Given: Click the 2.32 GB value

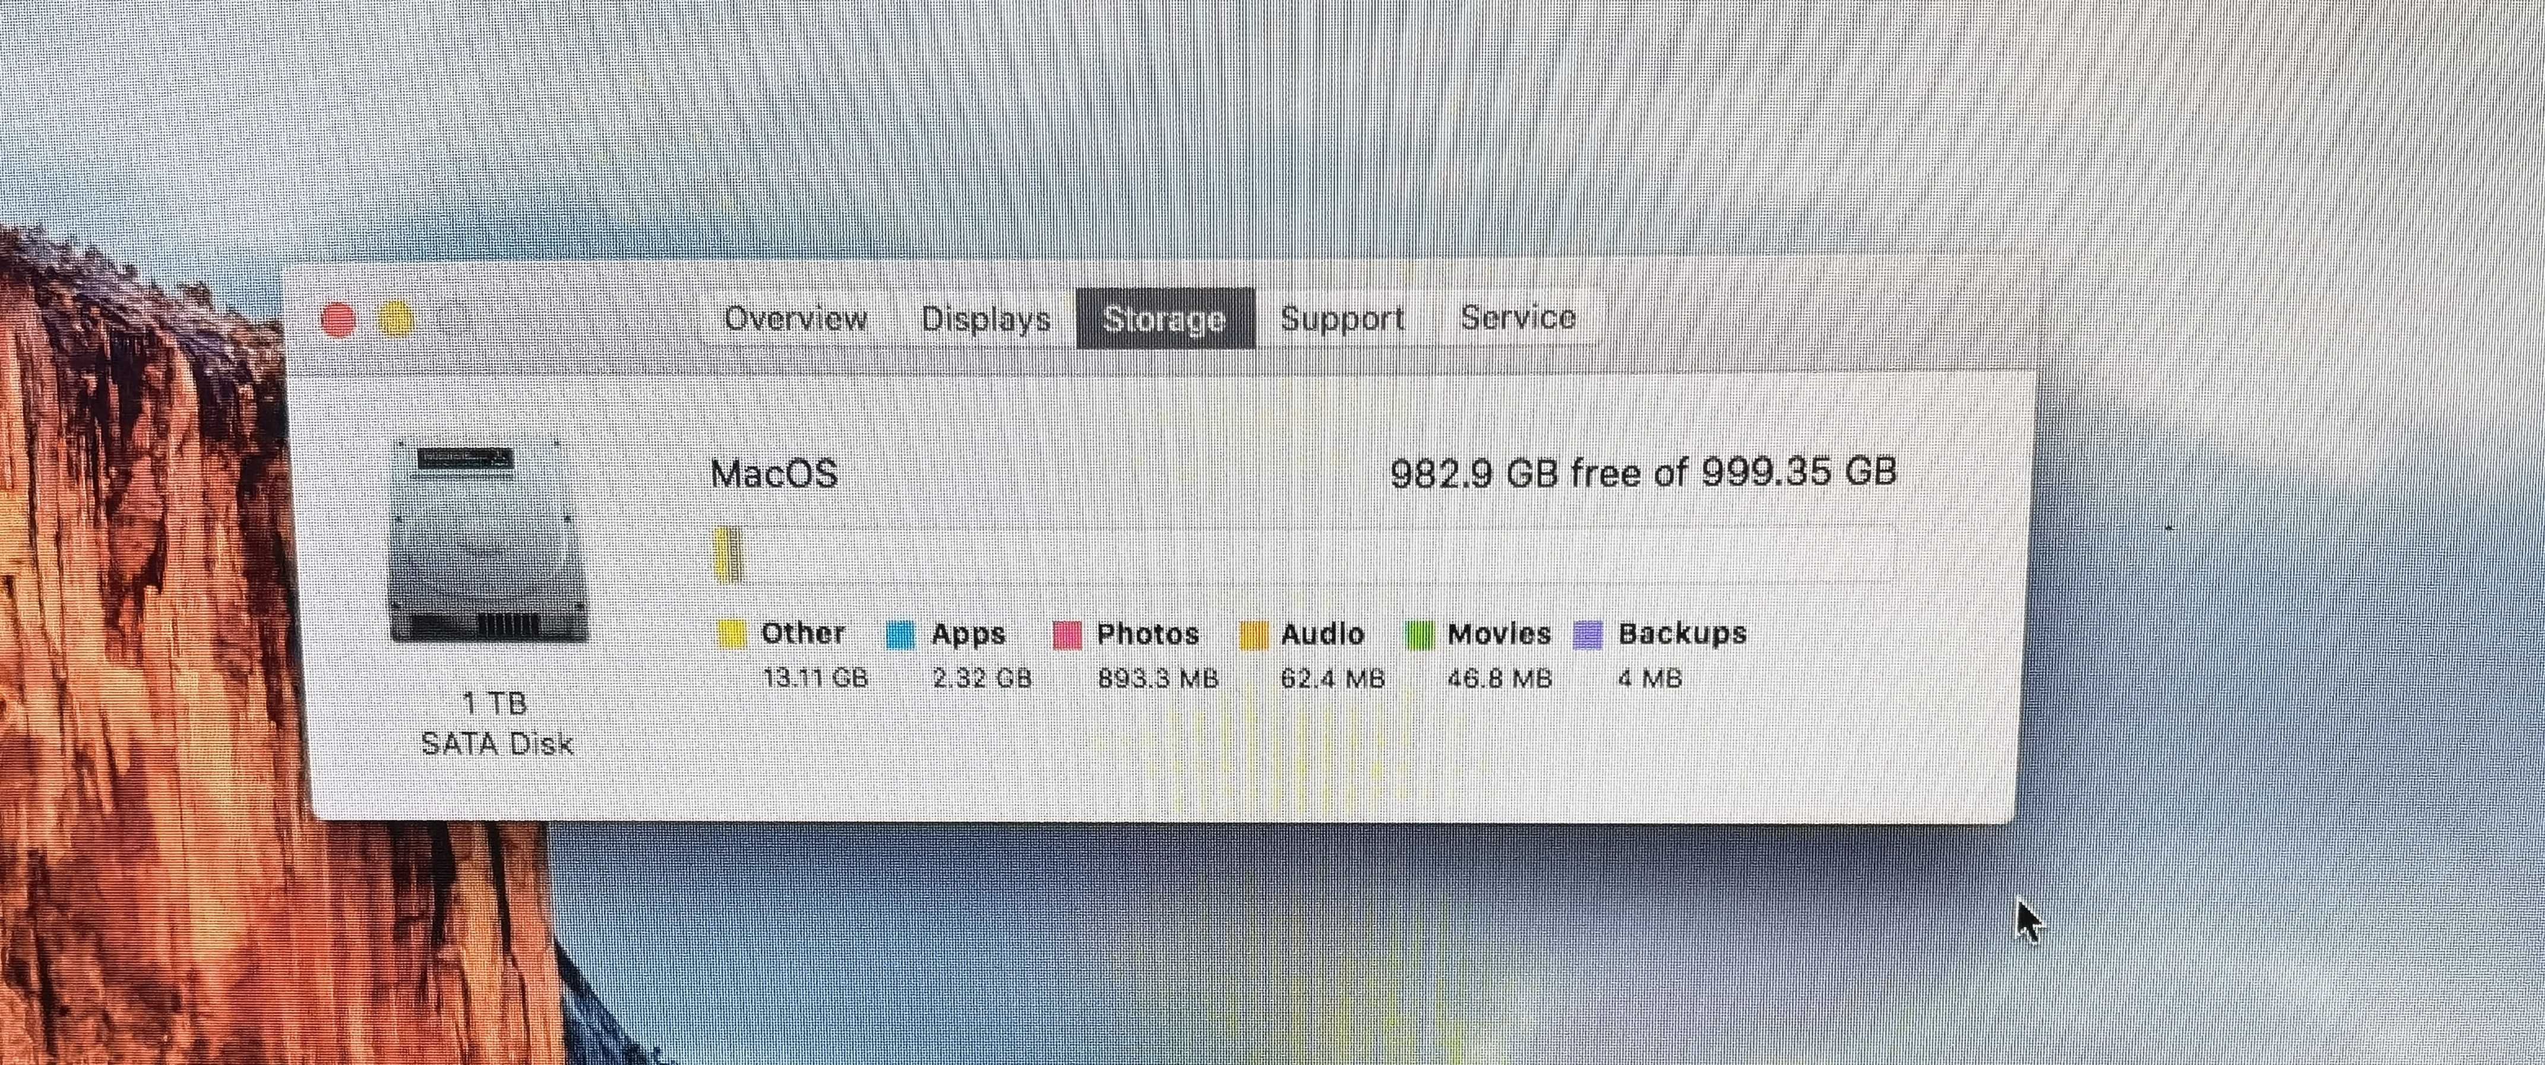Looking at the screenshot, I should point(982,679).
